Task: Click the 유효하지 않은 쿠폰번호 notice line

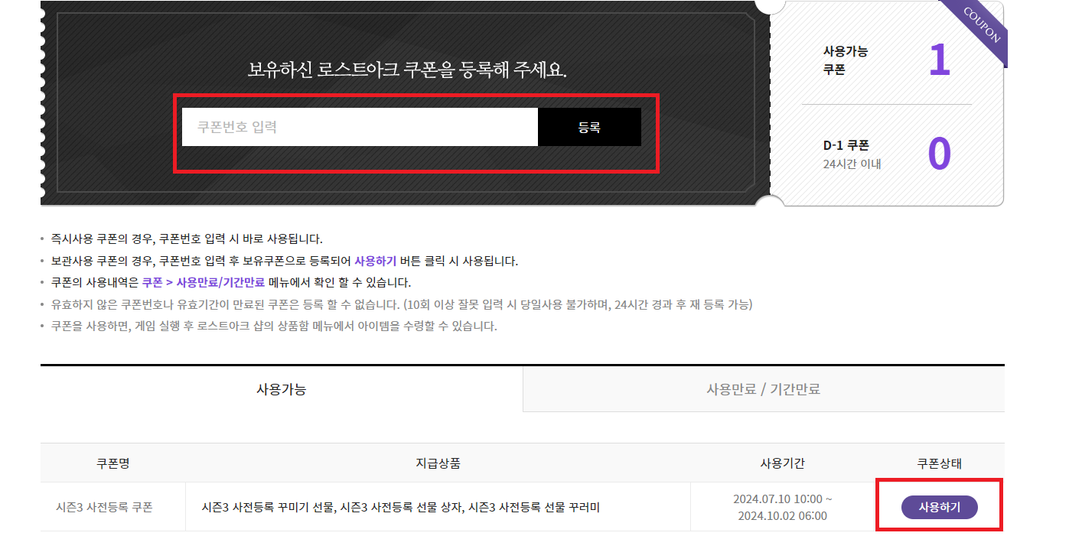Action: click(402, 304)
